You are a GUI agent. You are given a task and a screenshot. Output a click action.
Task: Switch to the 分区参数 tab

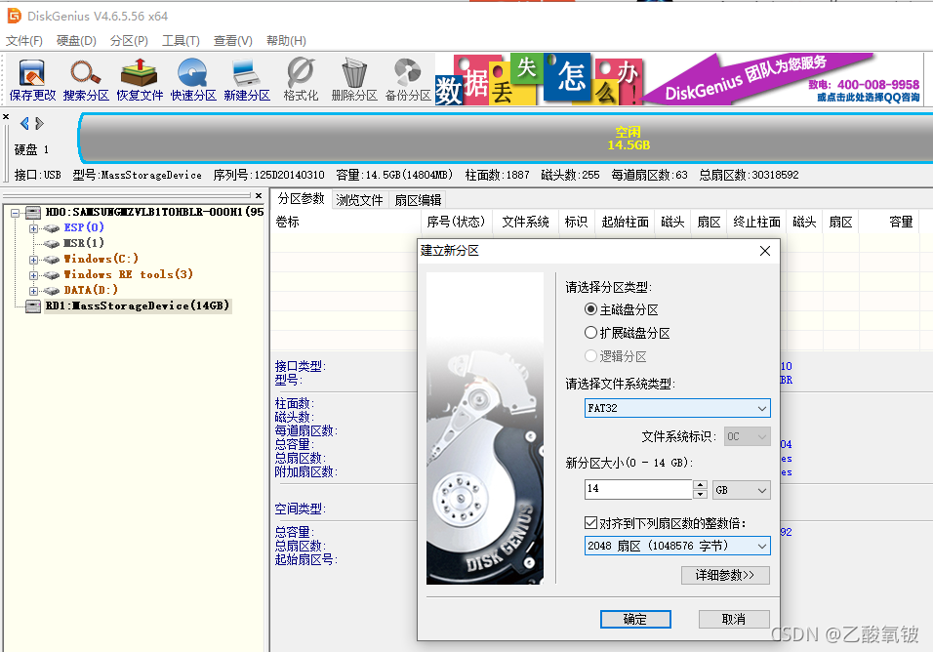tap(302, 199)
